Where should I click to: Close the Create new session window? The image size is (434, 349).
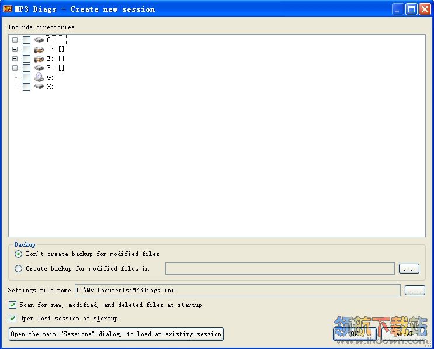tap(425, 9)
